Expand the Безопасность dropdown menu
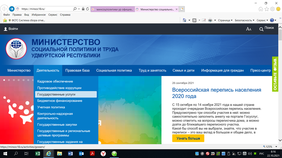Viewport: 282px width, 158px height. 244,20
